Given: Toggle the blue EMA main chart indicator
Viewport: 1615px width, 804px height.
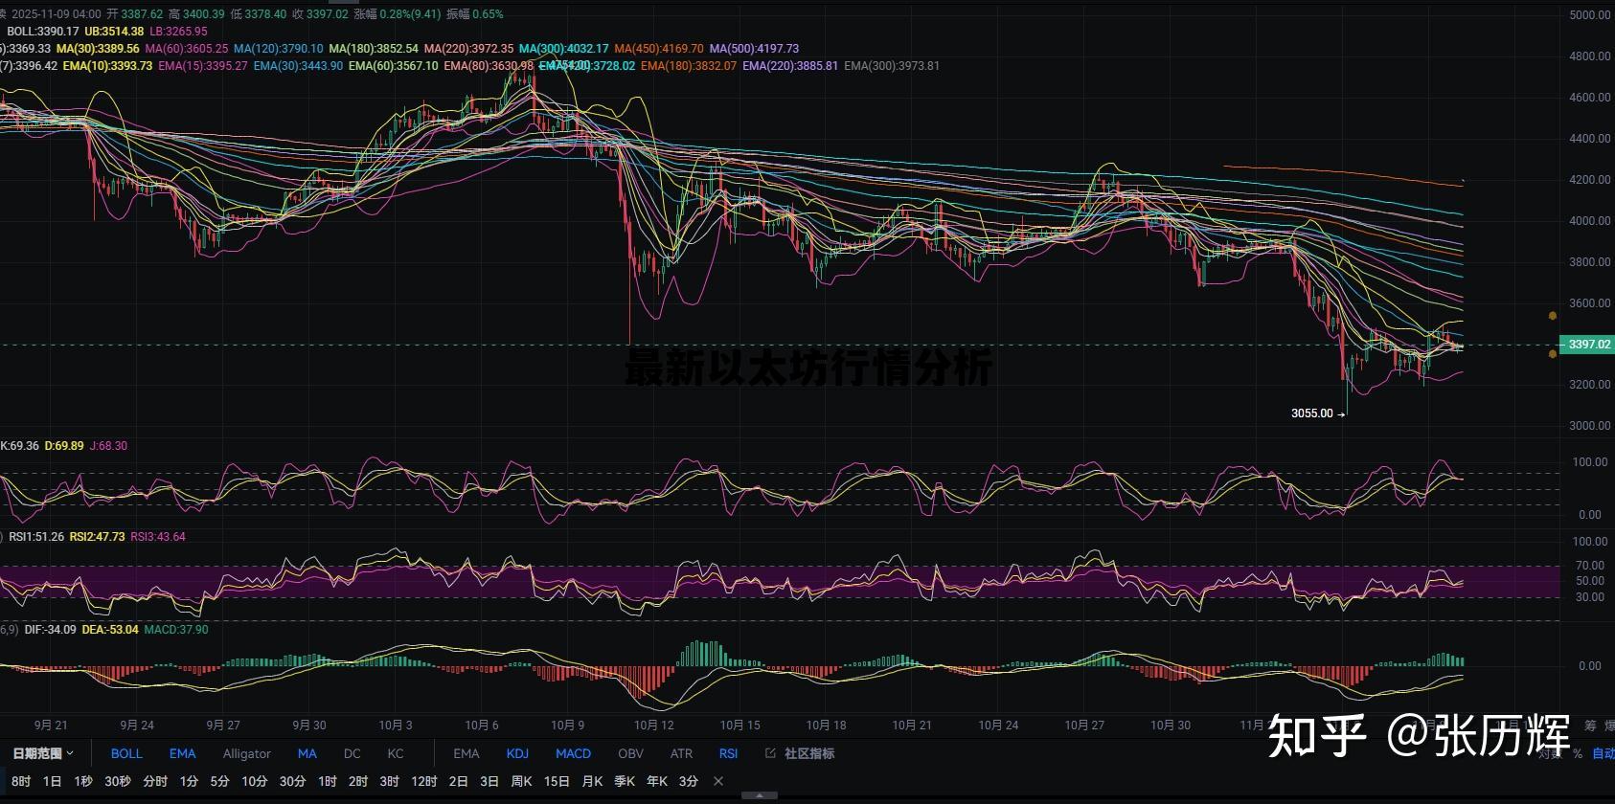Looking at the screenshot, I should pyautogui.click(x=182, y=753).
